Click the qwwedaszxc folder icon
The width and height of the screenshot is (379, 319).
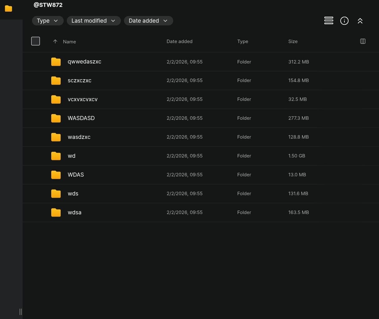coord(56,62)
